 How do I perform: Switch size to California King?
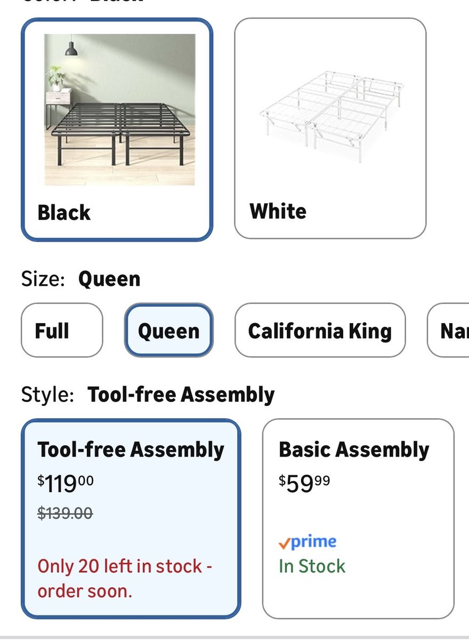click(320, 331)
